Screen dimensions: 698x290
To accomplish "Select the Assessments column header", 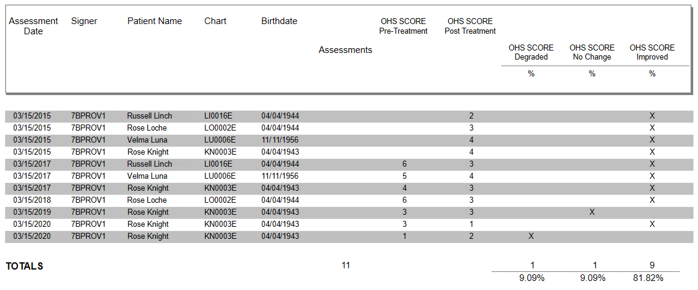I will [x=345, y=50].
